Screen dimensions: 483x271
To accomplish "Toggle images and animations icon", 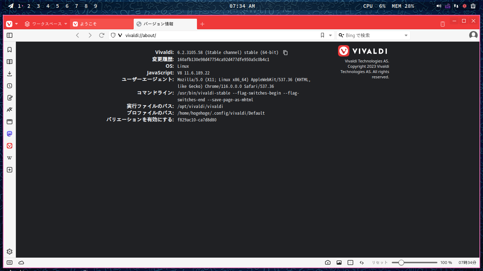I will click(x=339, y=263).
